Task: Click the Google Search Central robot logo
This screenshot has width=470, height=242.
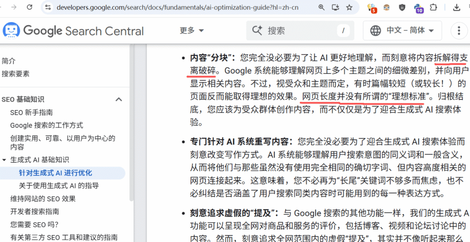Action: point(11,30)
